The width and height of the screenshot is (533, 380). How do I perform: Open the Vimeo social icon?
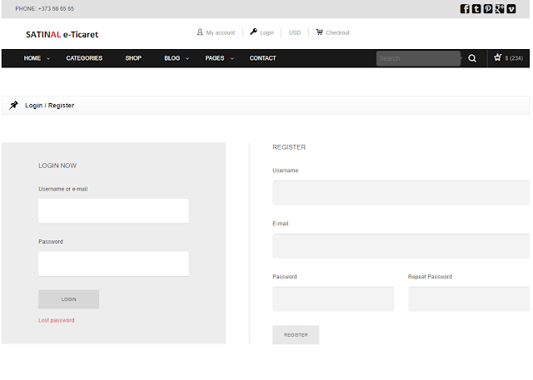coord(511,9)
